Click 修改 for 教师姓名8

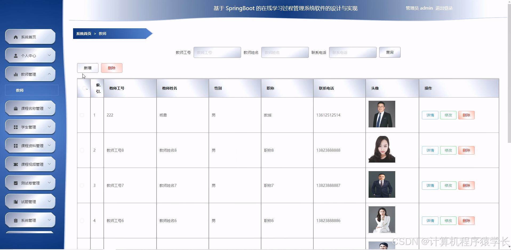click(448, 150)
